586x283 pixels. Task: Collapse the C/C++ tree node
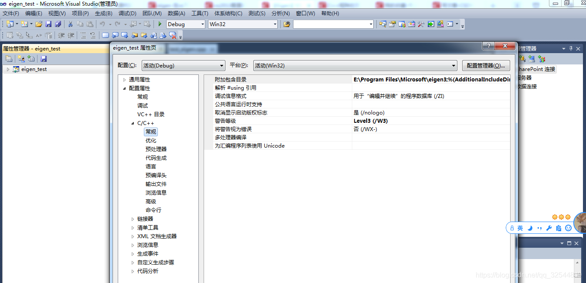[x=133, y=123]
